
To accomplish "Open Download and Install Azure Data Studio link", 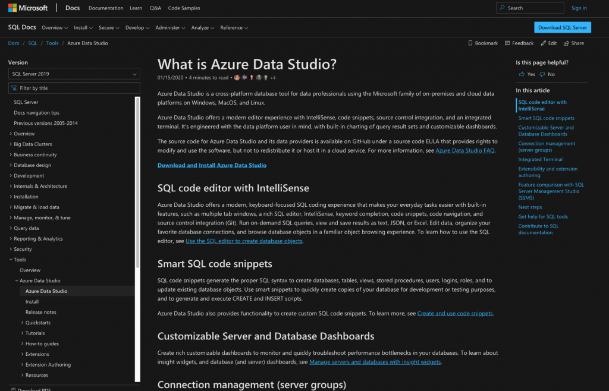I will [x=212, y=165].
